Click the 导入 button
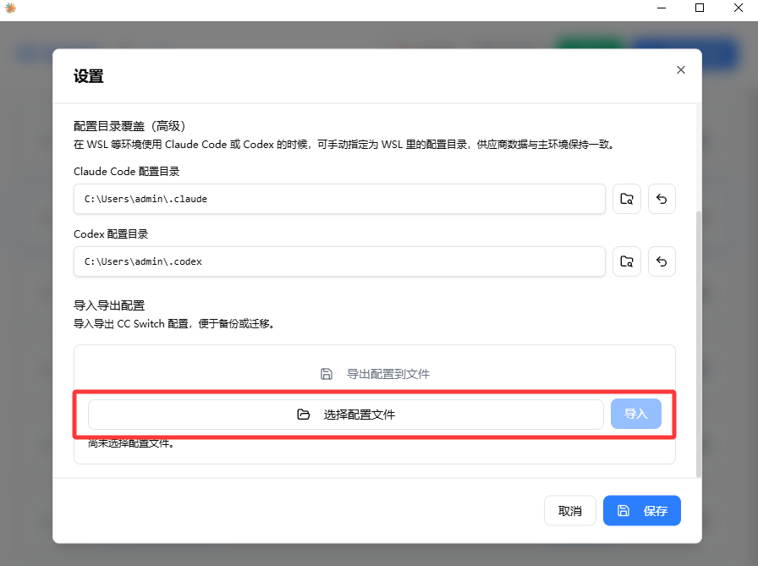Image resolution: width=758 pixels, height=566 pixels. click(635, 415)
